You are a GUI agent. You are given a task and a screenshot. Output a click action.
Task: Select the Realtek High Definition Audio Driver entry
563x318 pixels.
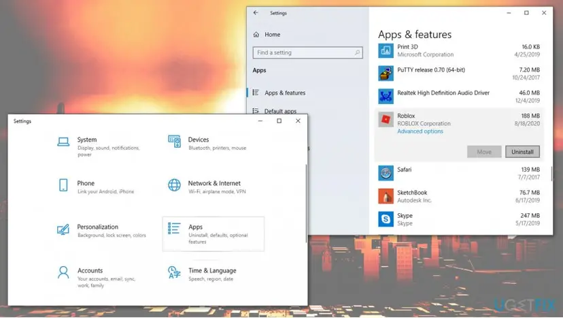pyautogui.click(x=443, y=93)
